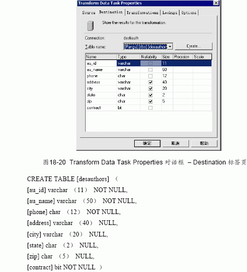Uncheck nullability for the zip column
This screenshot has width=247, height=272.
click(150, 101)
